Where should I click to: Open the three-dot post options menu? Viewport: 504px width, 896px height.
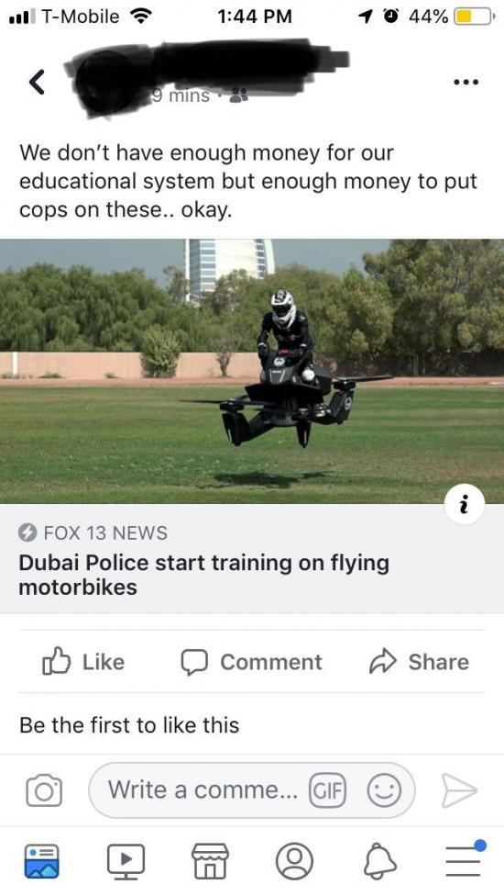466,83
